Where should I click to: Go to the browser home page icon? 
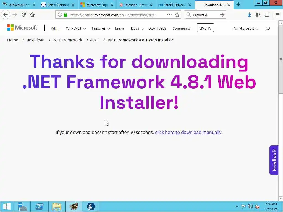tap(32, 15)
